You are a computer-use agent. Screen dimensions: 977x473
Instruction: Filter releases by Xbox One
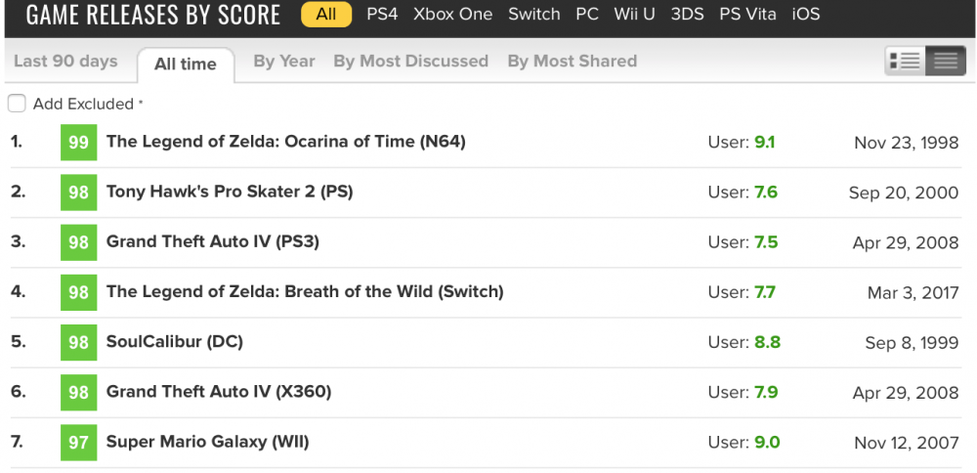tap(452, 15)
